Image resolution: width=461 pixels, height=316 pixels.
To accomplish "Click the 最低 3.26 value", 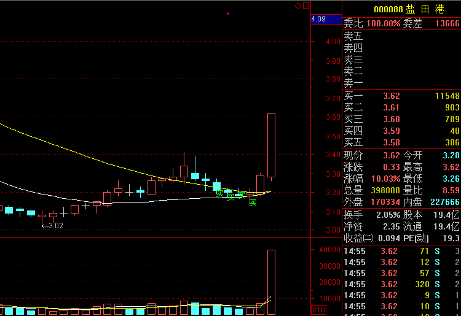I will tap(451, 179).
